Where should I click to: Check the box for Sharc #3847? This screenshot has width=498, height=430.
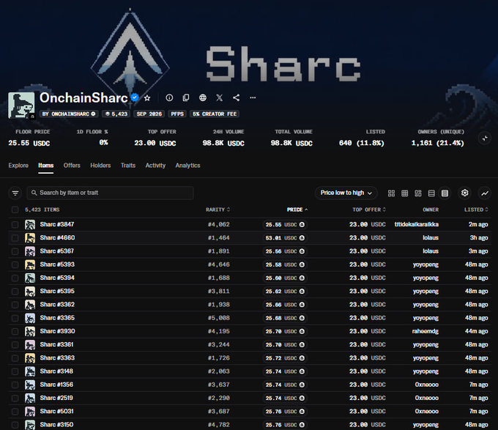coord(15,225)
